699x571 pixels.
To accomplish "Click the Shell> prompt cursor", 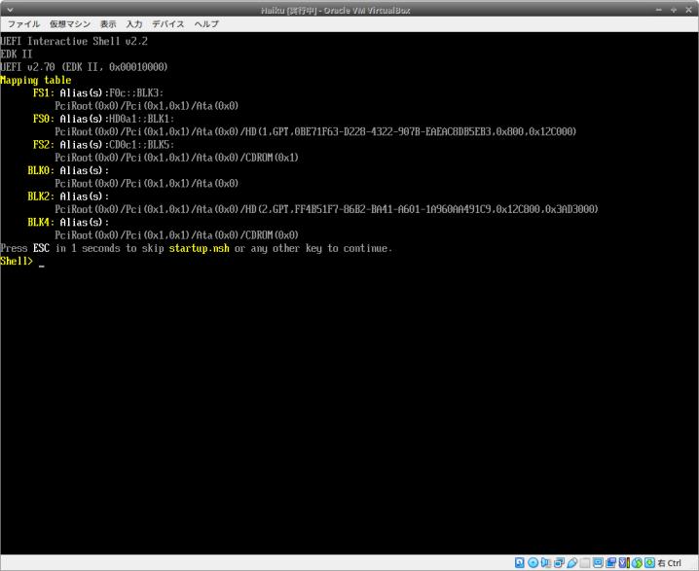I will click(42, 266).
